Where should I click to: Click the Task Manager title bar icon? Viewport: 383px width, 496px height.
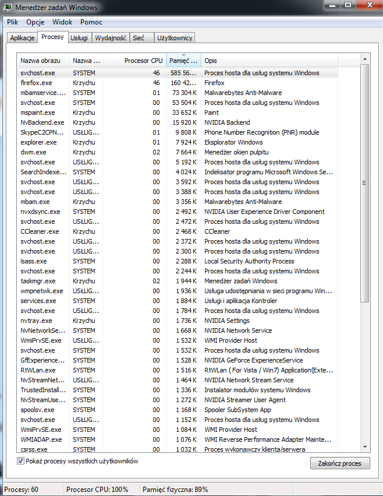point(7,7)
